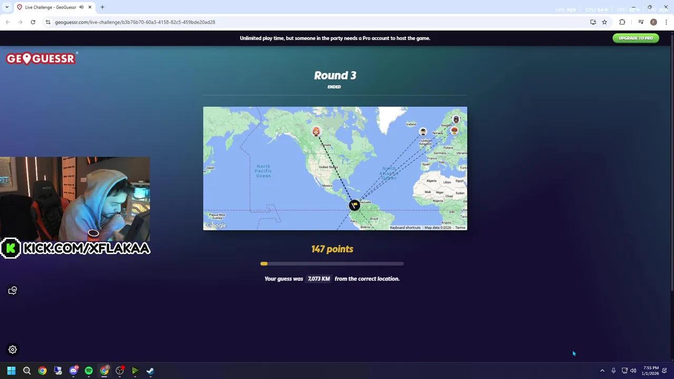
Task: Click the microphone icon in system tray
Action: pos(613,371)
